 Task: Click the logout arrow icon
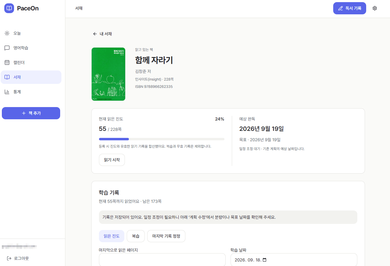(9, 258)
